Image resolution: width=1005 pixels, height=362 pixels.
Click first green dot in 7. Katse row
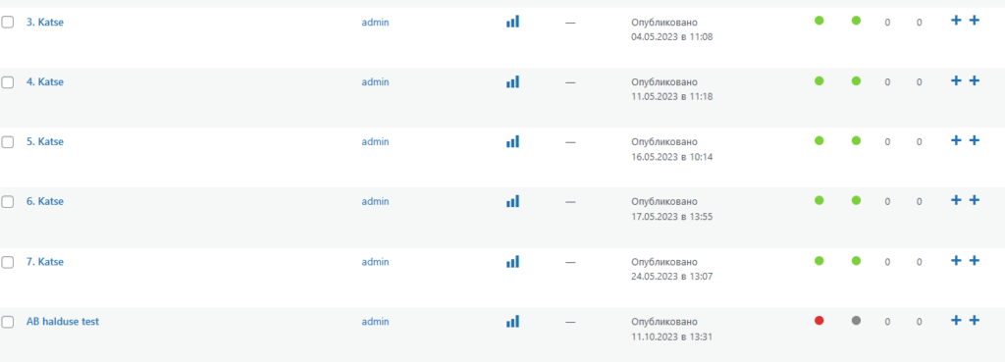click(x=820, y=261)
